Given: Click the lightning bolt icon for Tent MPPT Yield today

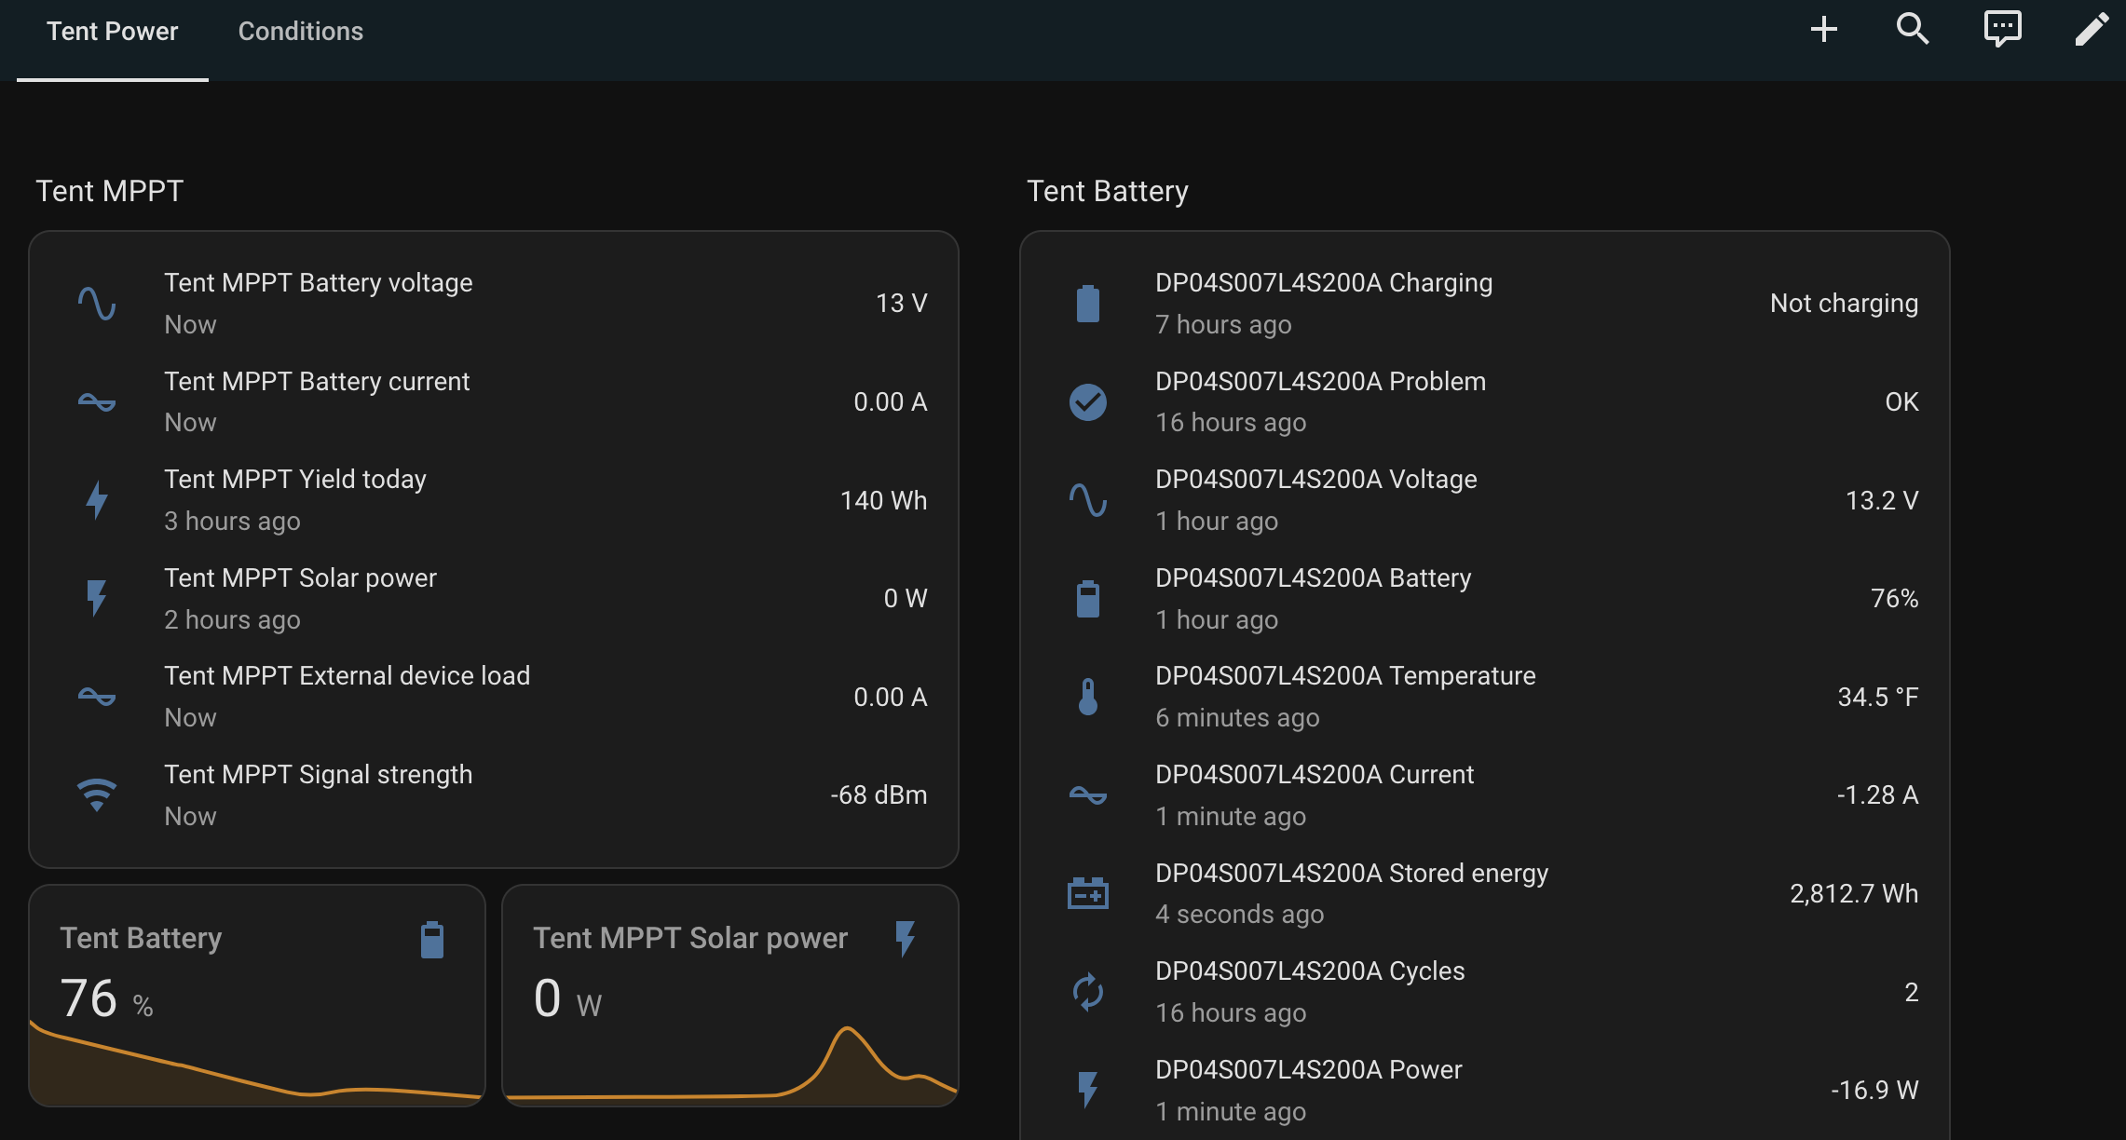Looking at the screenshot, I should [x=97, y=500].
